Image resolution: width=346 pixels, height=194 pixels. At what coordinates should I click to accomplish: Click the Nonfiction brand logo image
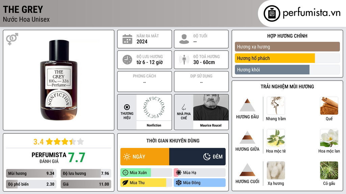[154, 107]
